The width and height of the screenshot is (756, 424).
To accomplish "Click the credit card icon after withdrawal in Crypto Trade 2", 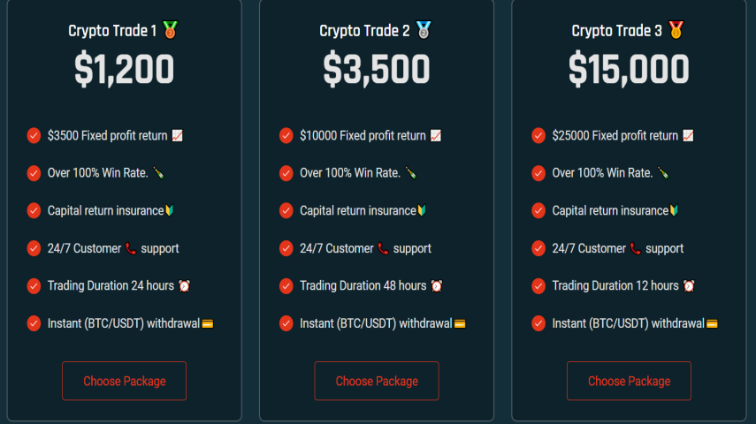I will (460, 324).
